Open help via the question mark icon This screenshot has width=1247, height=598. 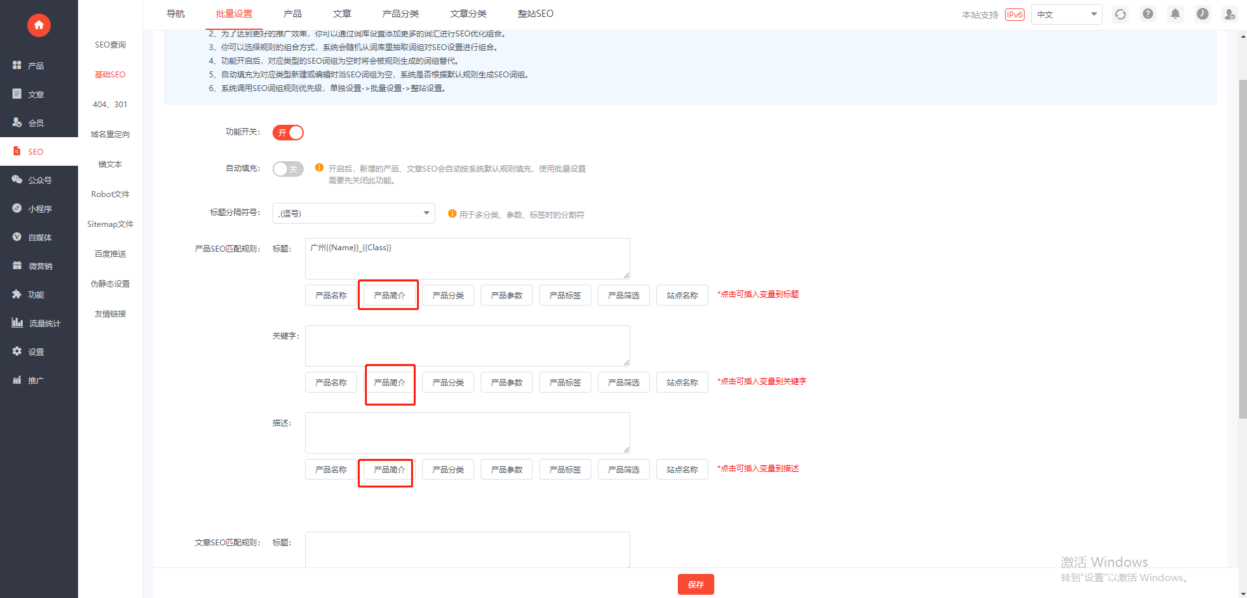click(1148, 14)
